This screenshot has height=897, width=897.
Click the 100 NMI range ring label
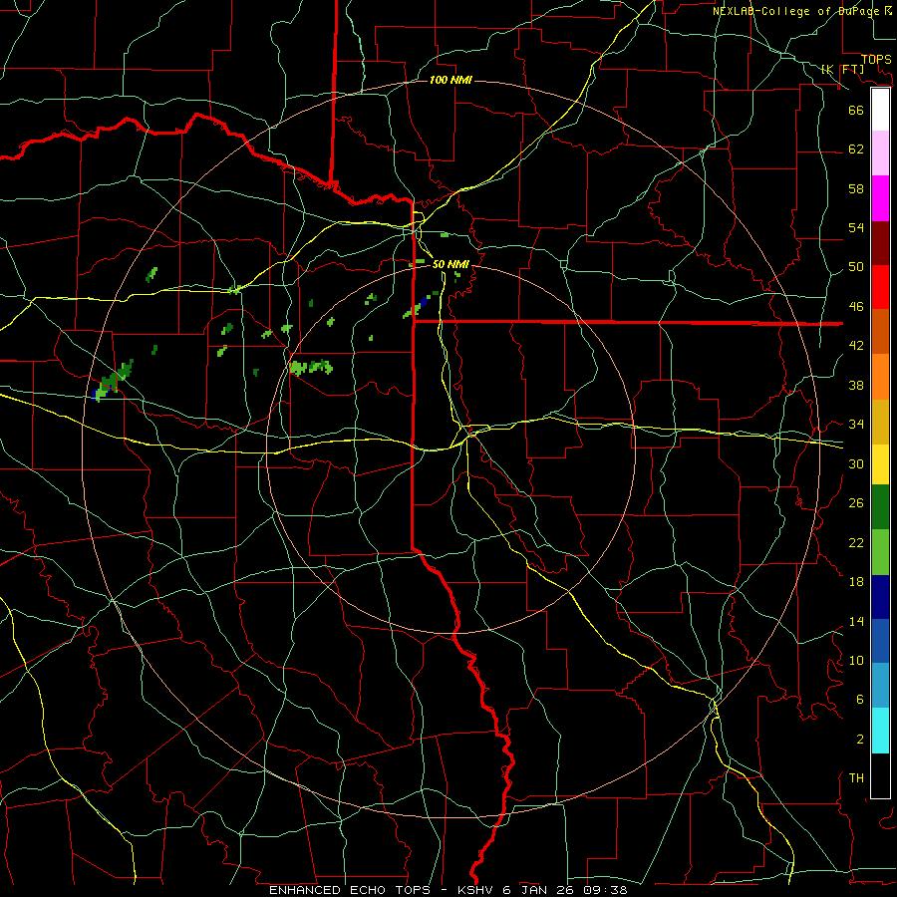(450, 80)
